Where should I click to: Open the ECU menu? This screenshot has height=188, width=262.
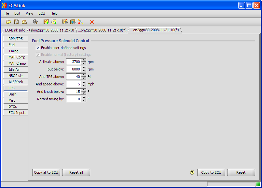point(42,13)
